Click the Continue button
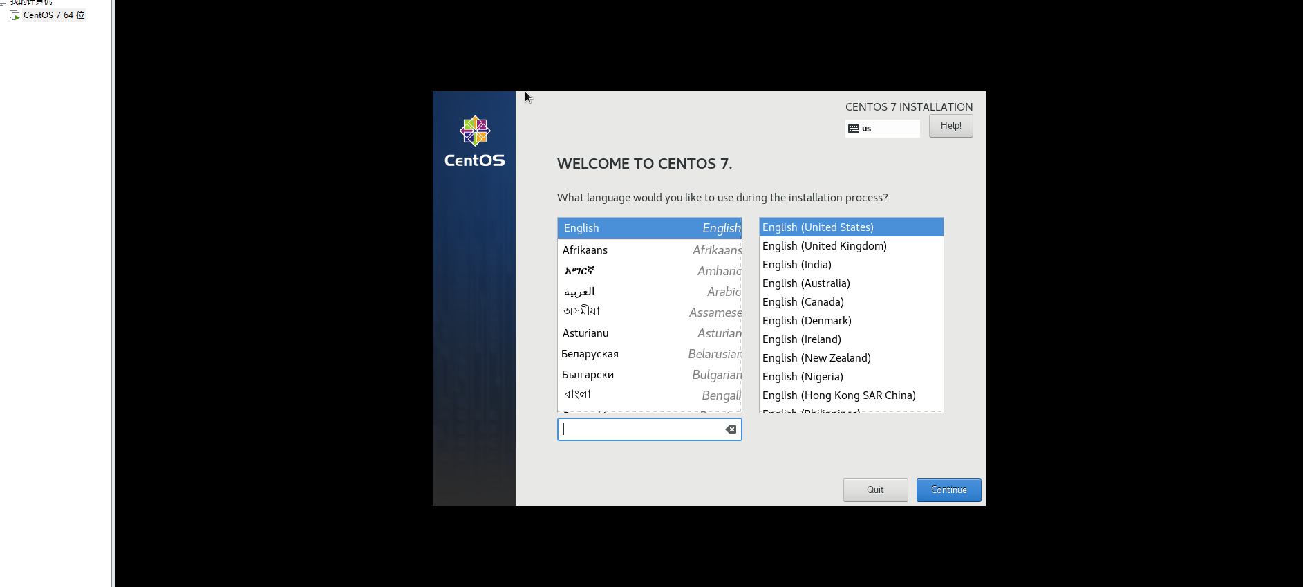Screen dimensions: 1303x587 click(948, 490)
